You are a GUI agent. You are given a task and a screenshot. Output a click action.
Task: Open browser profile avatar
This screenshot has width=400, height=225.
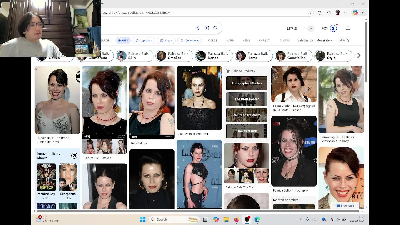pyautogui.click(x=337, y=13)
